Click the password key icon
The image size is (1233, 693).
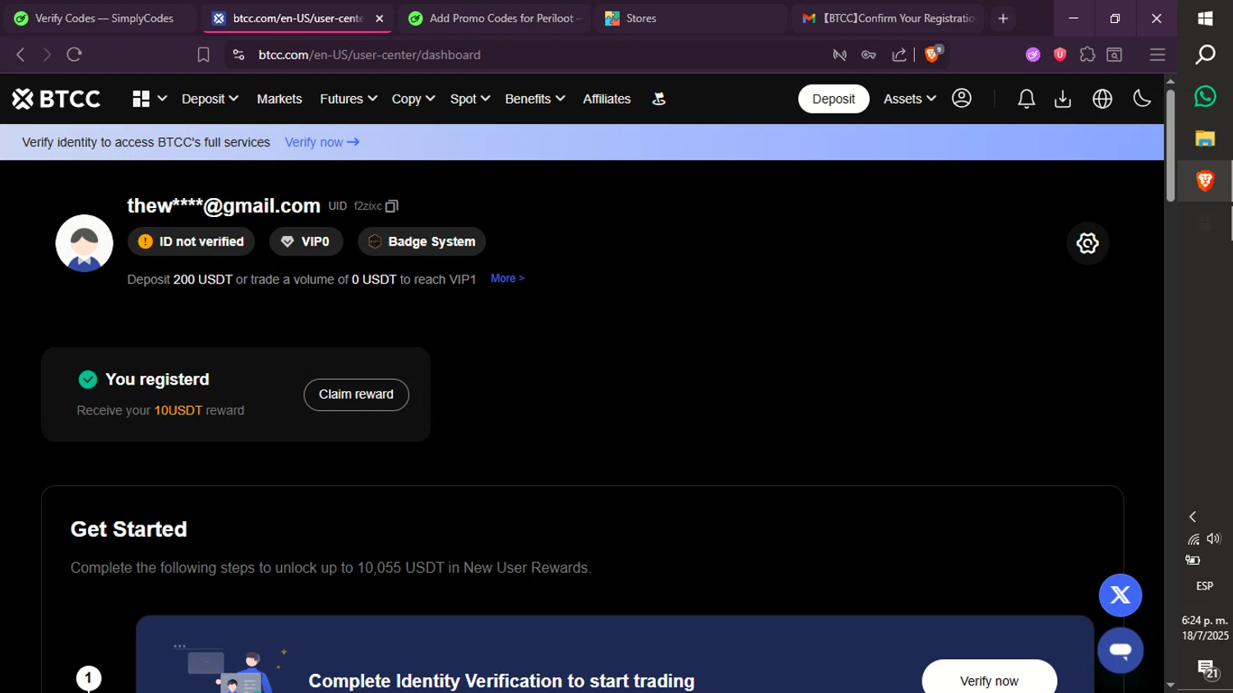pos(869,55)
